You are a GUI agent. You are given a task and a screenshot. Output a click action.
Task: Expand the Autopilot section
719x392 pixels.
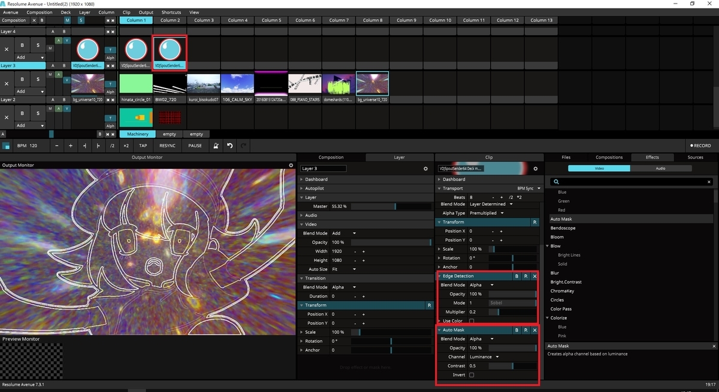314,189
